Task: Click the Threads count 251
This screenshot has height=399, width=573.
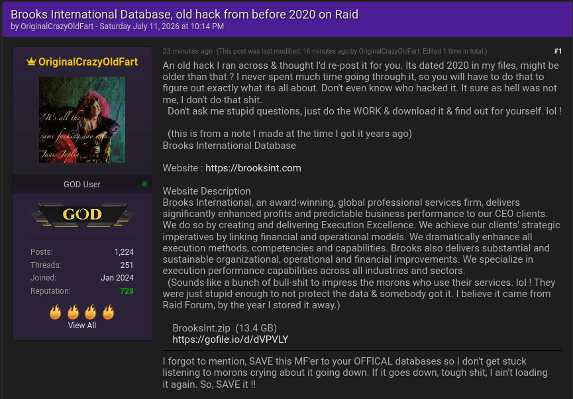Action: [x=127, y=265]
